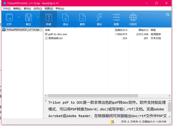Sort by the Type (类型) column header
Image resolution: width=173 pixels, height=126 pixels.
153,30
